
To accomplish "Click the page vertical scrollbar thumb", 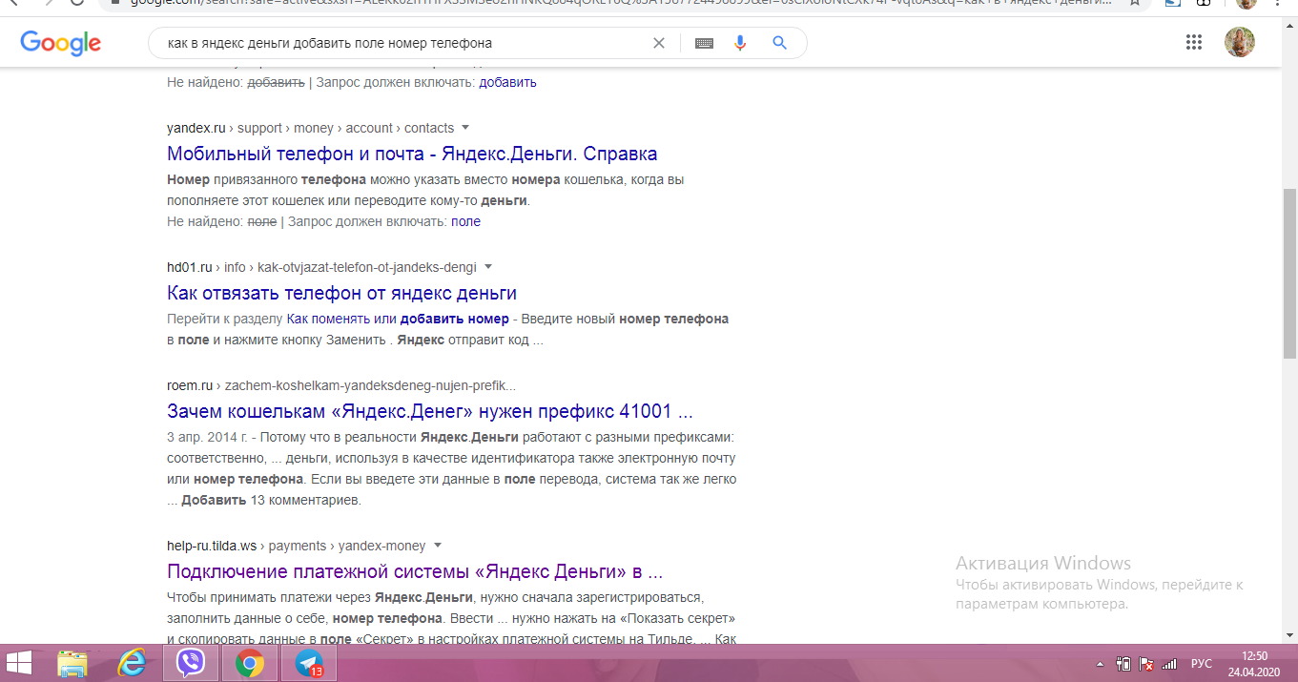I will (x=1289, y=274).
